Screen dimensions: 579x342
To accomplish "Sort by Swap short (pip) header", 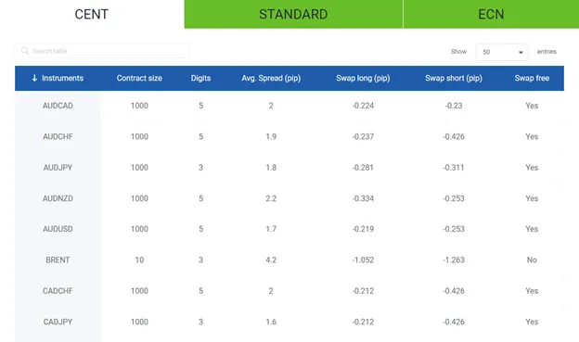I will click(x=454, y=78).
